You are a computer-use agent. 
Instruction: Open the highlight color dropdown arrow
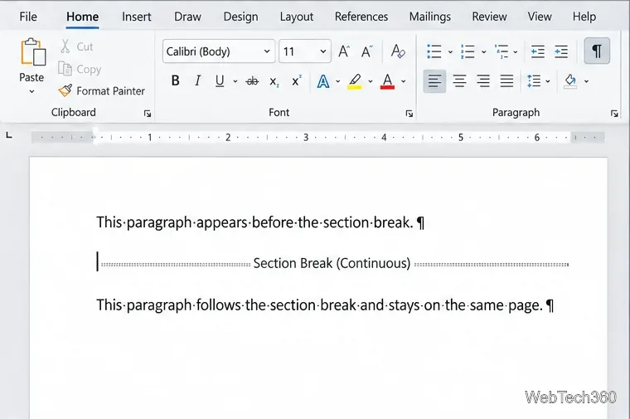(370, 81)
